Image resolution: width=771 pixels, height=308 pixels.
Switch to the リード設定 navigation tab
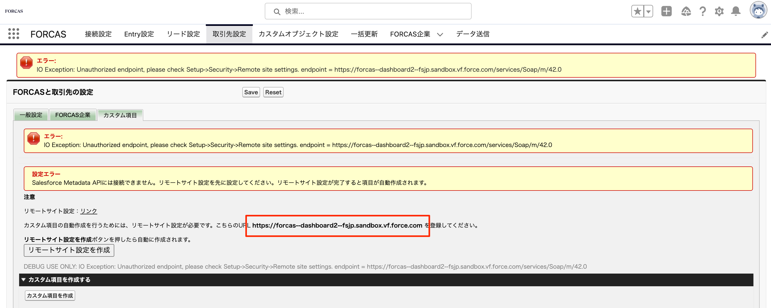[x=183, y=34]
